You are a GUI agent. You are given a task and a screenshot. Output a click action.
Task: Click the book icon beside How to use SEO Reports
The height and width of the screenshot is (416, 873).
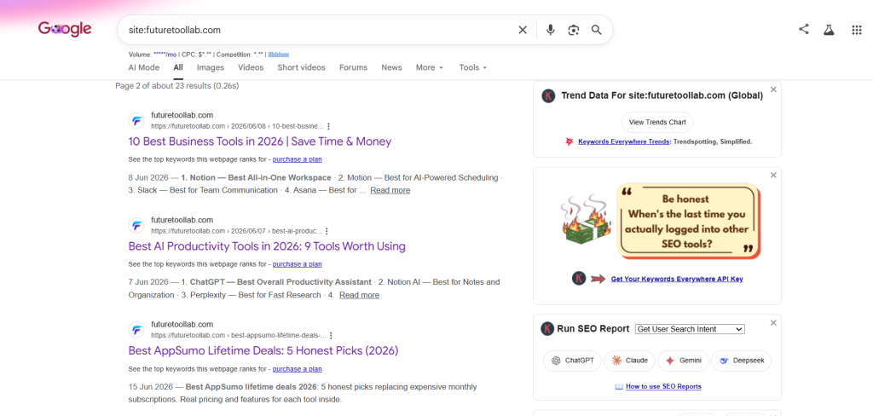(x=619, y=386)
